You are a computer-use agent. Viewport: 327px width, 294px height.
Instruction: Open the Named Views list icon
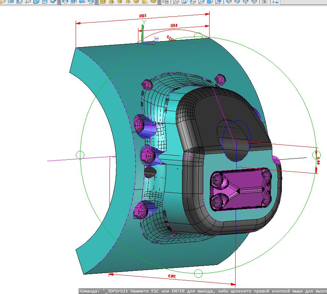[166, 2]
